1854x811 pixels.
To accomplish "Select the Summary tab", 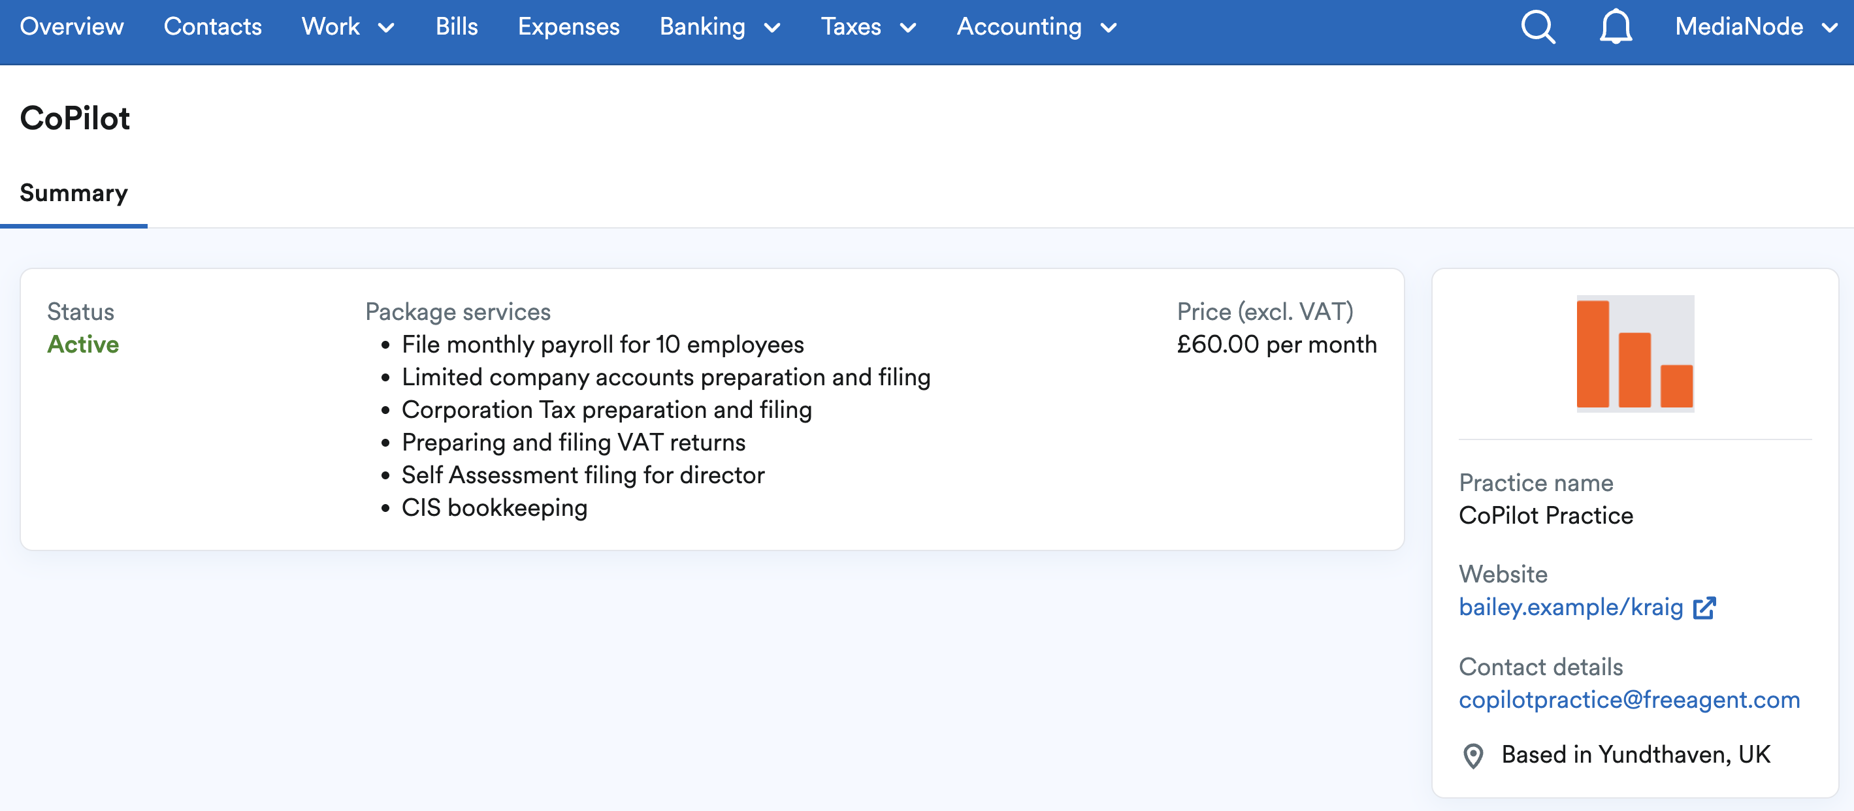I will pyautogui.click(x=73, y=193).
